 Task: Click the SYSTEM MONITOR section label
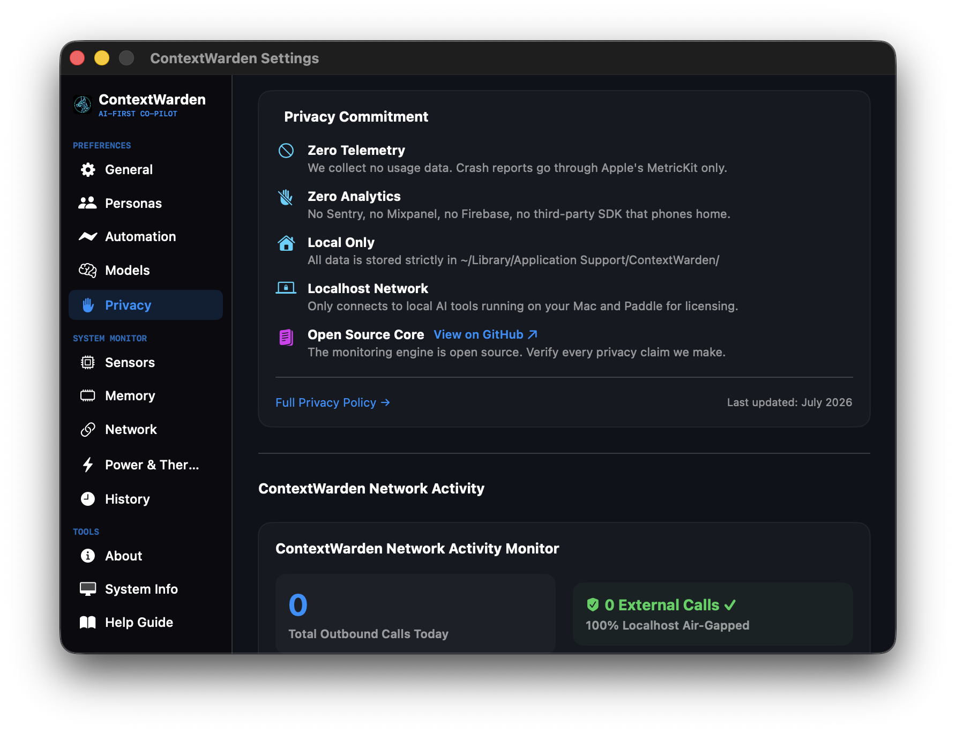(110, 339)
